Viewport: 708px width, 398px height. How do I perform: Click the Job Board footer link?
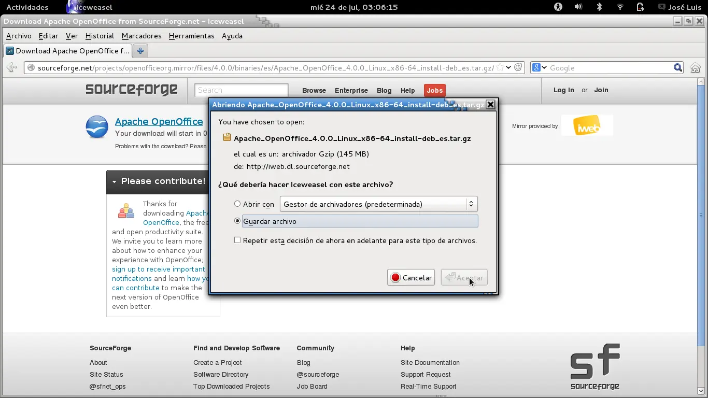(312, 386)
